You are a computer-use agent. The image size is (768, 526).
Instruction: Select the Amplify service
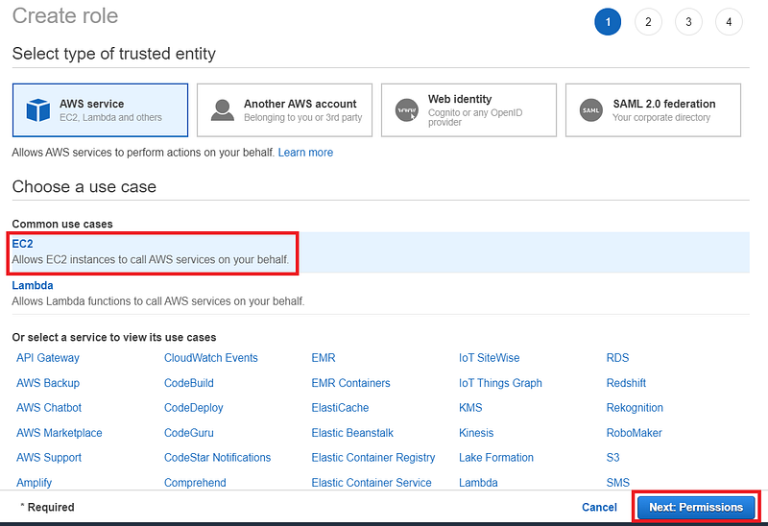[35, 483]
